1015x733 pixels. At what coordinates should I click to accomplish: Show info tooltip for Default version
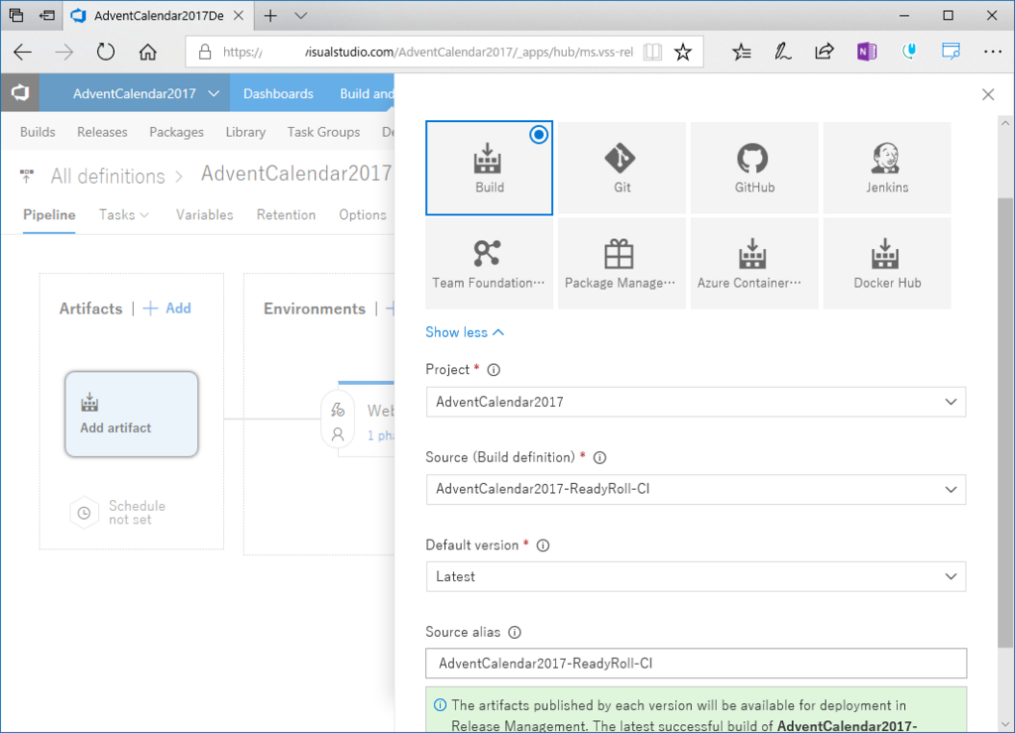coord(543,546)
